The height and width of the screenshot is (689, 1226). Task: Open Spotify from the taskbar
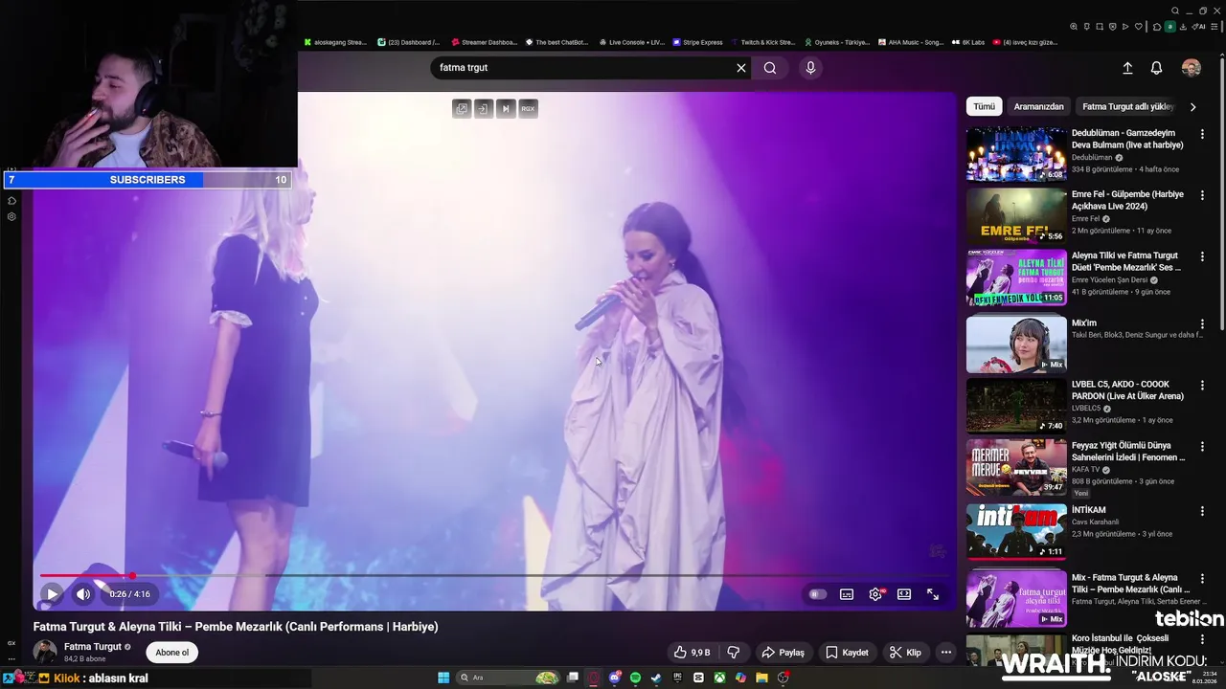coord(635,678)
